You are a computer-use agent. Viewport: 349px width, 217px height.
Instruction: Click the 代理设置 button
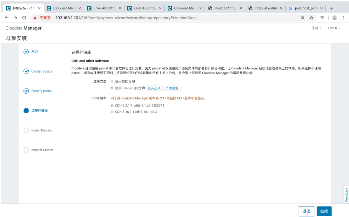click(172, 88)
